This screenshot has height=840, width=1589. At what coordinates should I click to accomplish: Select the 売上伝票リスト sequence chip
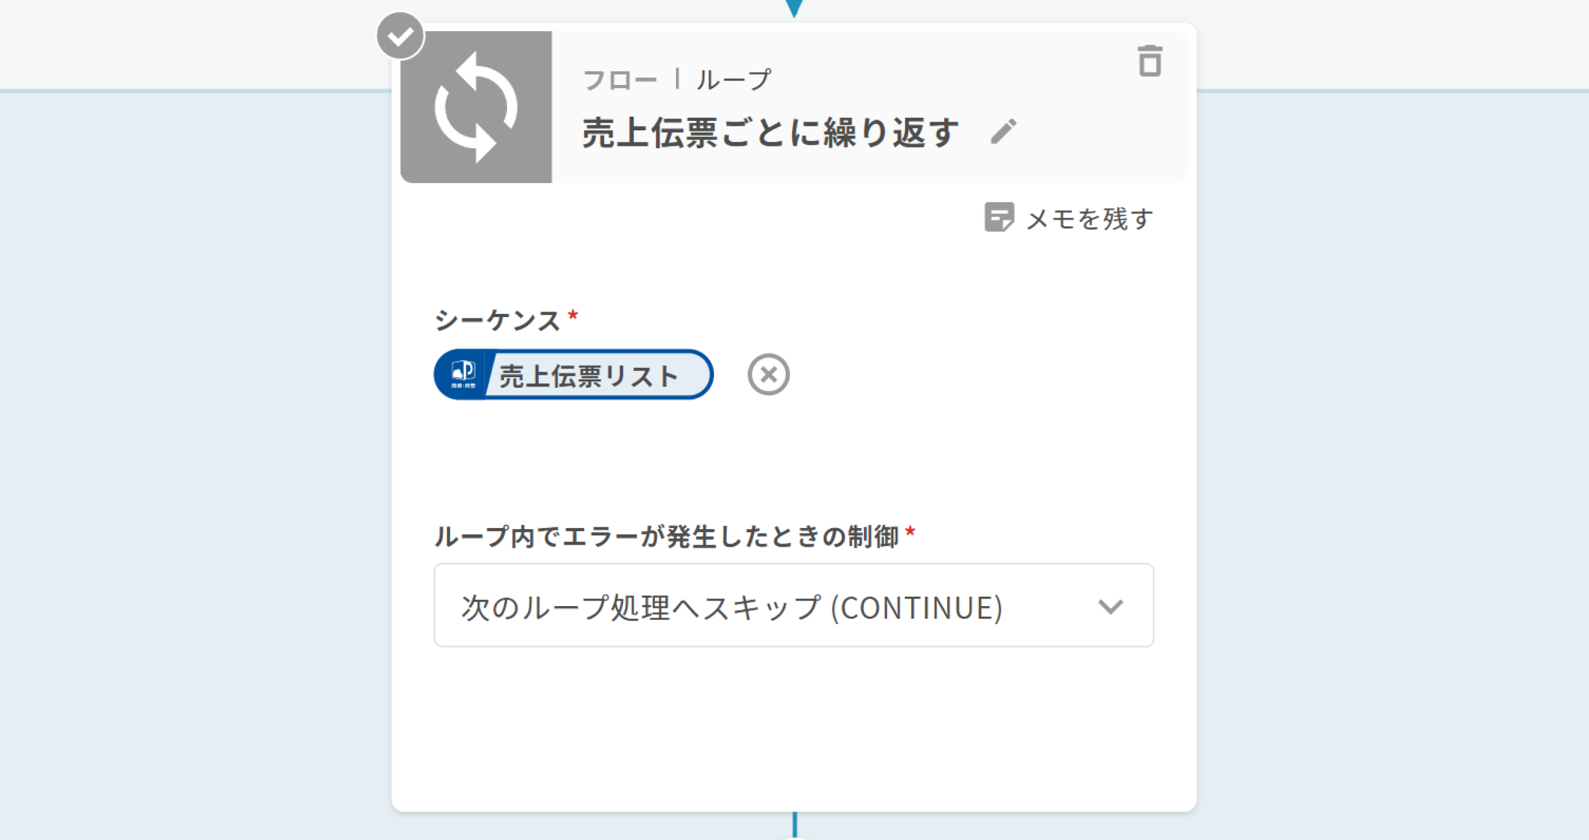pos(587,375)
